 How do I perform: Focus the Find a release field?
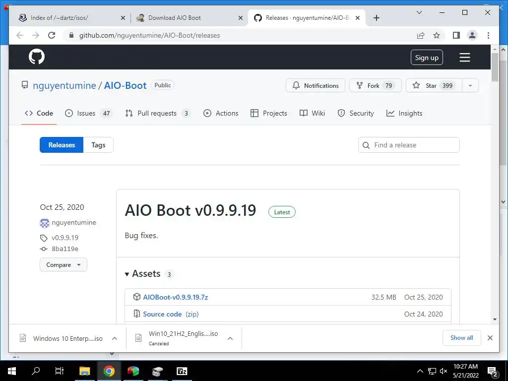point(409,145)
